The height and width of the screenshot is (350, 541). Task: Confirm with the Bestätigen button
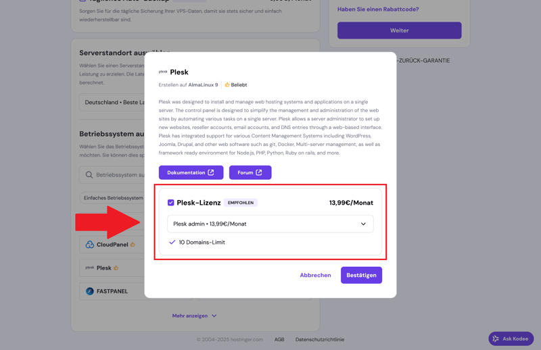pyautogui.click(x=361, y=275)
